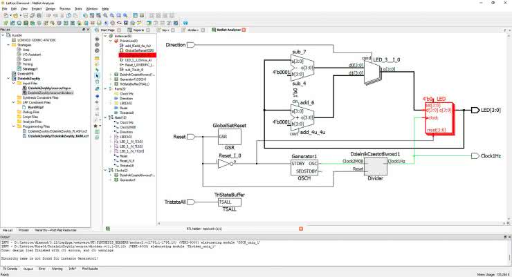Collapse the Primitives tree node
The width and height of the screenshot is (512, 277).
tap(110, 41)
